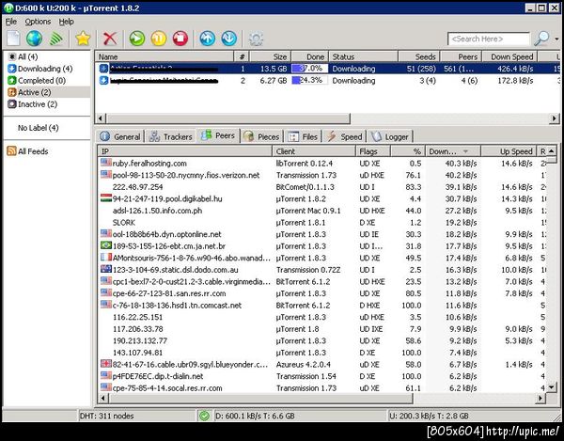
Task: Sort torrents by Name column header
Action: pos(164,56)
